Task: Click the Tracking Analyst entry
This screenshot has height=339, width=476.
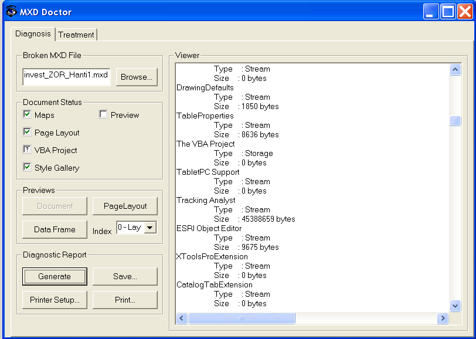Action: 206,201
